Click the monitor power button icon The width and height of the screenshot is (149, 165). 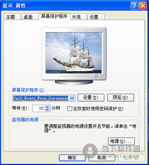click(96, 77)
